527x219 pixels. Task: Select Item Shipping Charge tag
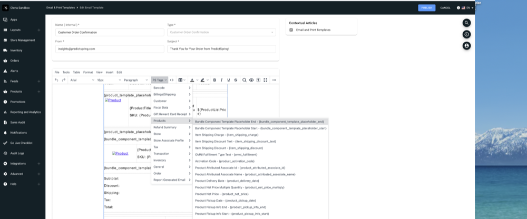tap(260, 135)
